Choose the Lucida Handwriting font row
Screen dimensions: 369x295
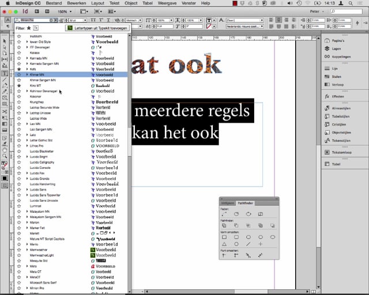pos(71,184)
